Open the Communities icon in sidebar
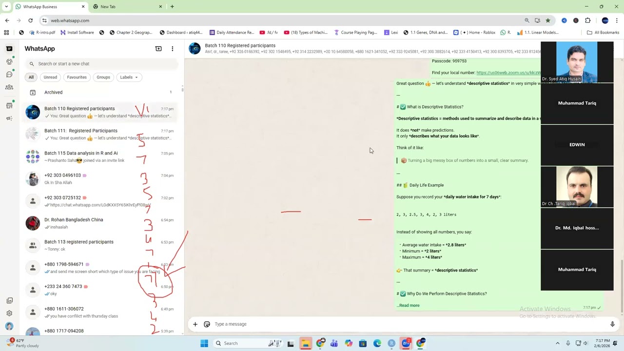 click(9, 87)
